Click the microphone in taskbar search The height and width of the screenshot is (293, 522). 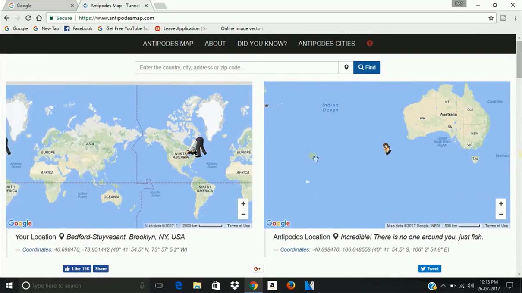point(142,285)
